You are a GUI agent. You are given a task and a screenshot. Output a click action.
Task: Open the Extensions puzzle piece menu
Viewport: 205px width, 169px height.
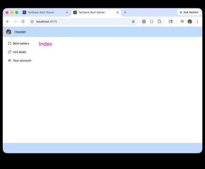(159, 22)
